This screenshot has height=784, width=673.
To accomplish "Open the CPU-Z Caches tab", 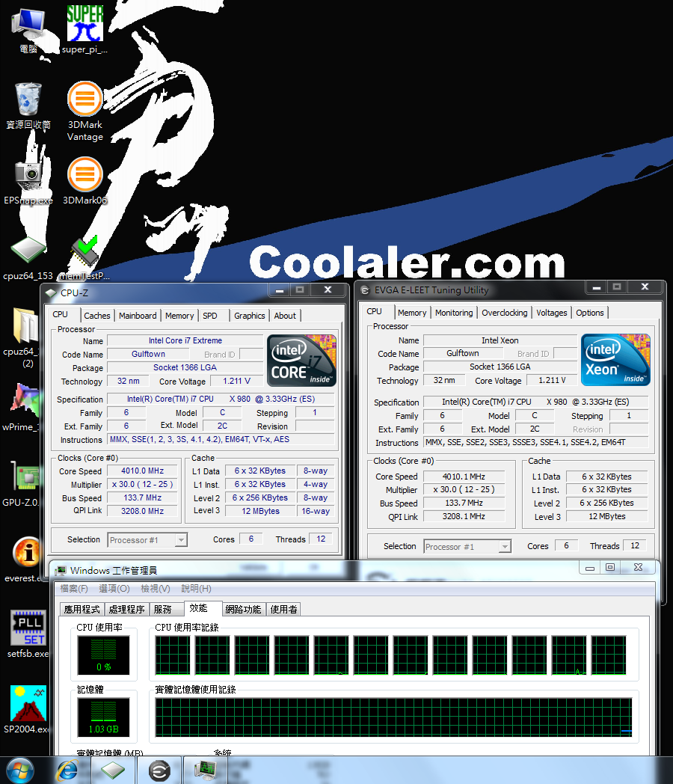I will click(x=97, y=316).
